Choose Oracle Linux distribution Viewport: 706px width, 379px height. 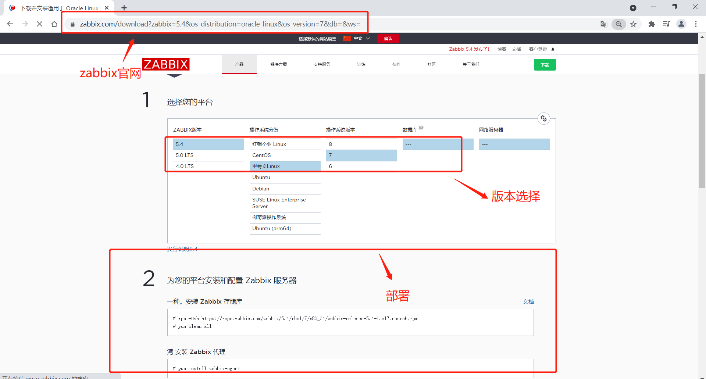(285, 166)
